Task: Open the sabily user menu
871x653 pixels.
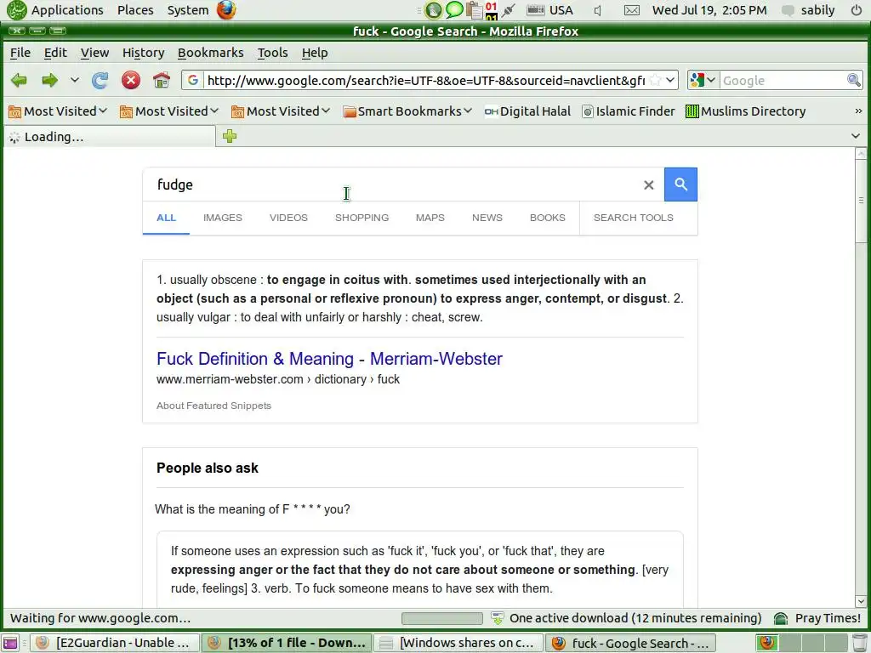Action: (x=809, y=10)
